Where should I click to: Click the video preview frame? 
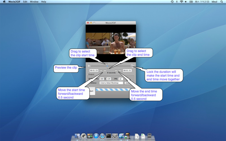pyautogui.click(x=111, y=43)
